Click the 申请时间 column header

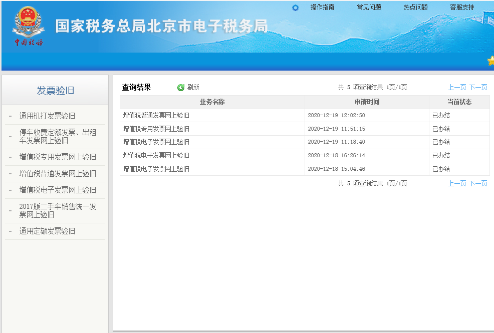point(367,102)
